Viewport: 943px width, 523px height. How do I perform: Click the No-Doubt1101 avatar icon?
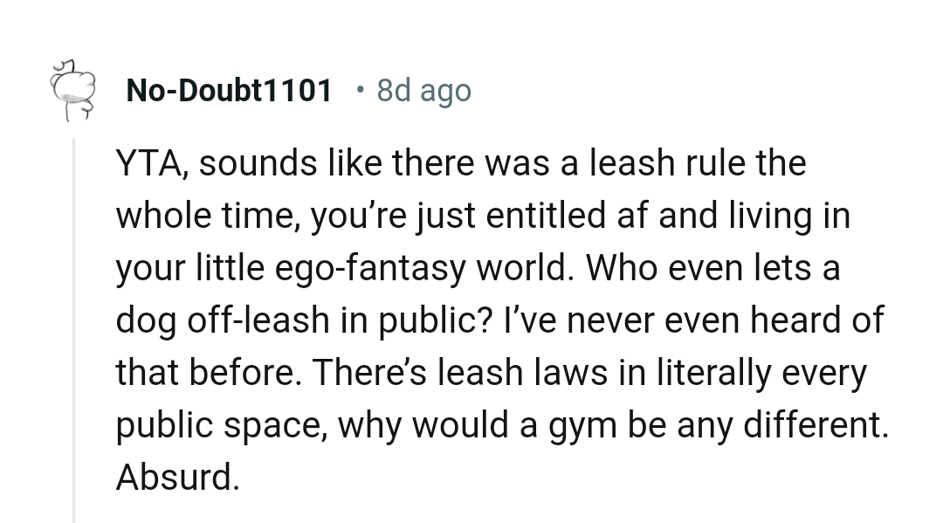point(72,90)
